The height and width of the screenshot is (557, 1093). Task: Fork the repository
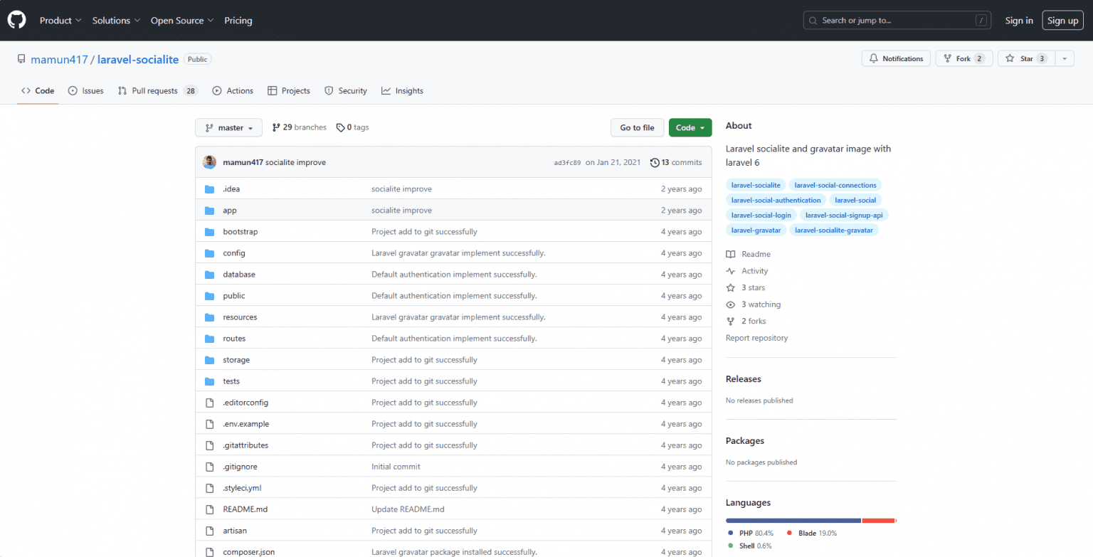point(964,58)
